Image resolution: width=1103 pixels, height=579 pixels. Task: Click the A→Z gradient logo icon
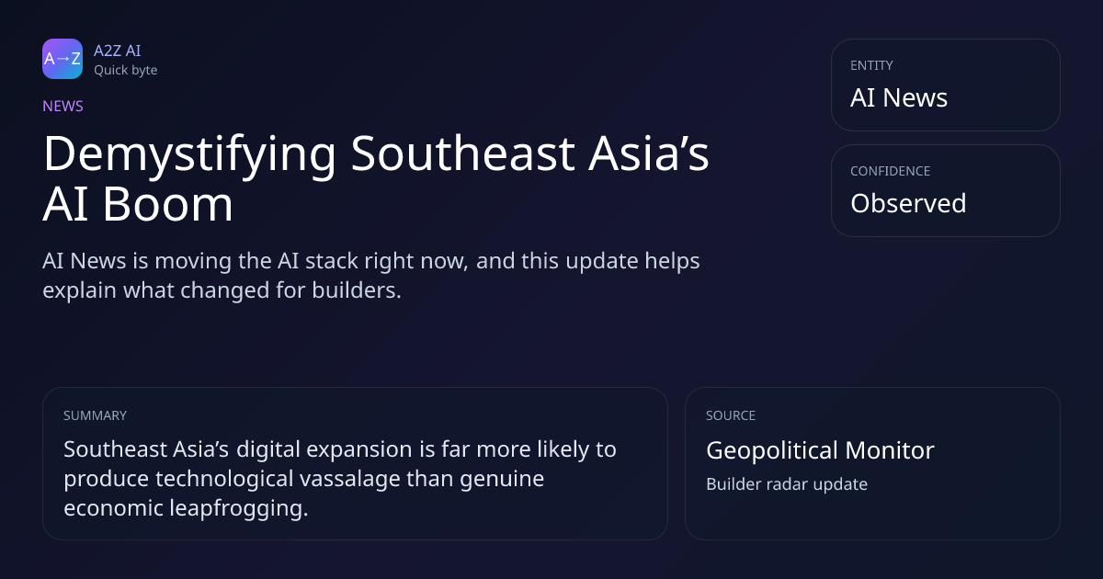(63, 59)
